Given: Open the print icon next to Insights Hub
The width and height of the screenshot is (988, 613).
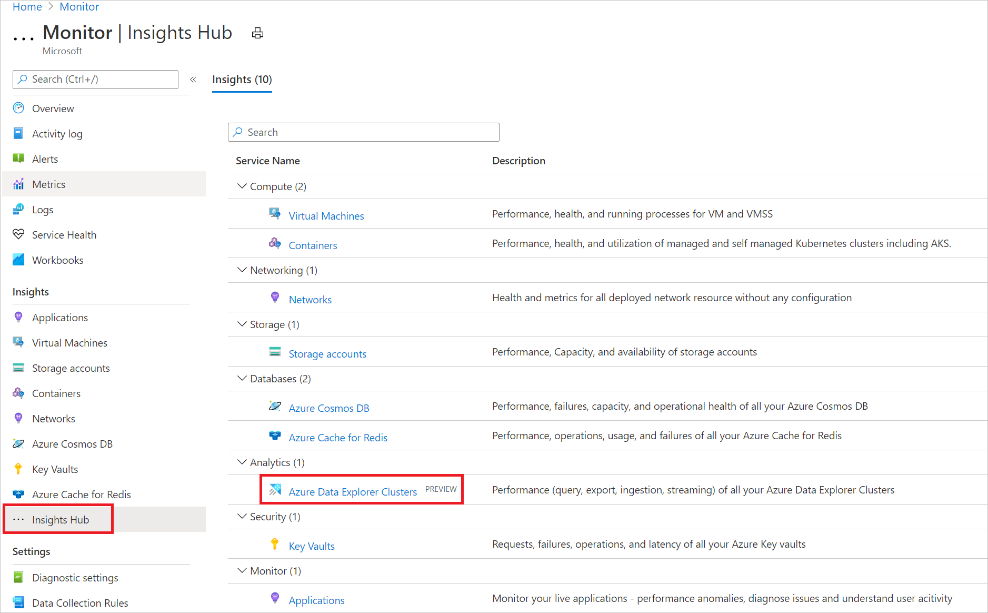Looking at the screenshot, I should tap(257, 33).
